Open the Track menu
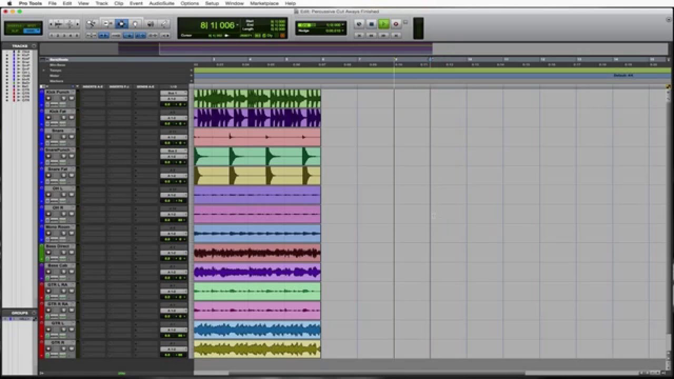The width and height of the screenshot is (674, 379). pyautogui.click(x=102, y=3)
